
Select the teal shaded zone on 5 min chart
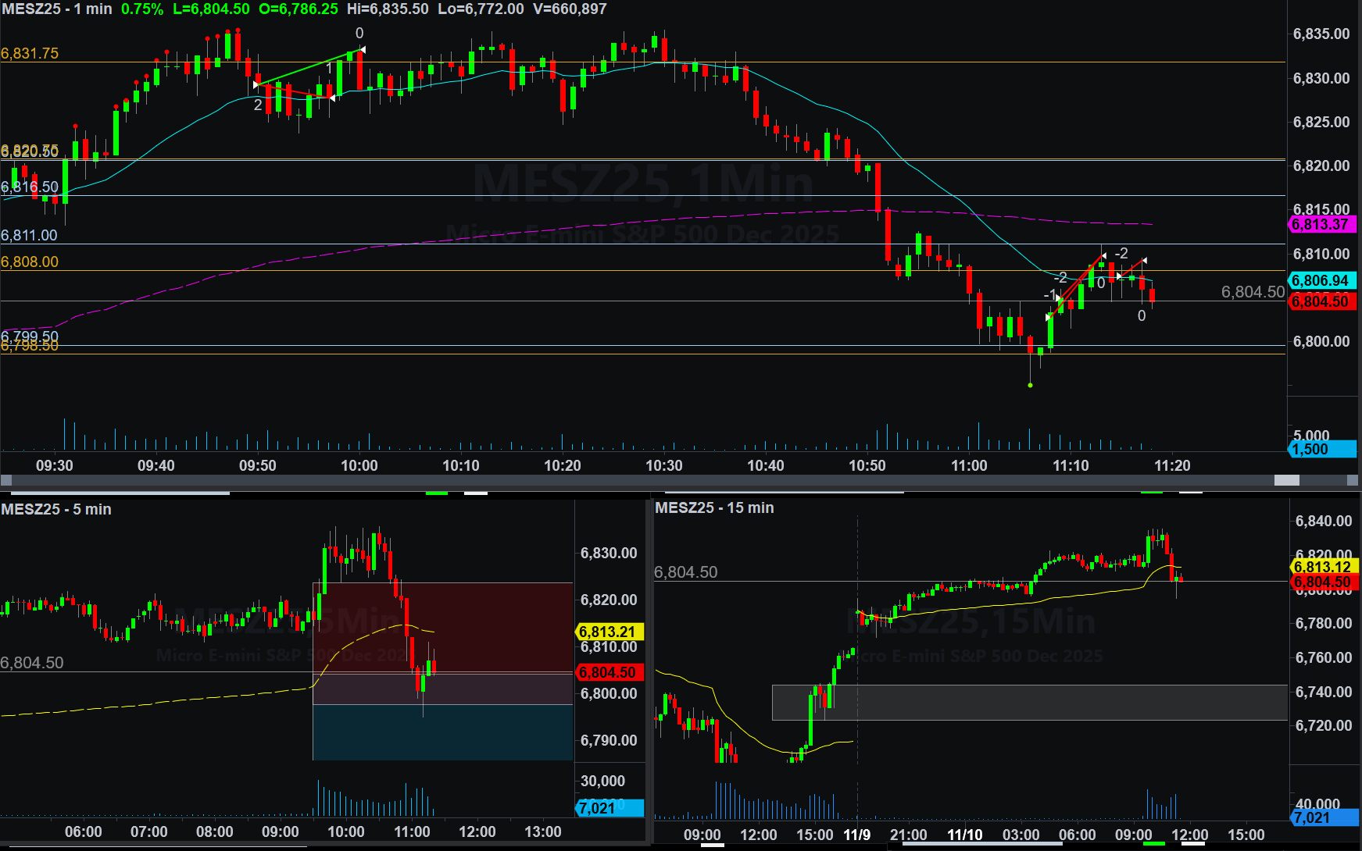point(442,732)
